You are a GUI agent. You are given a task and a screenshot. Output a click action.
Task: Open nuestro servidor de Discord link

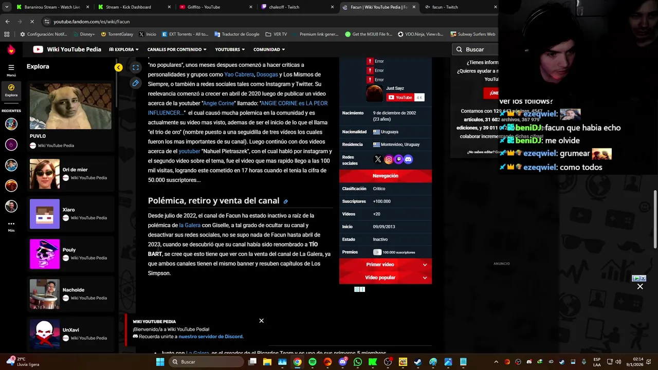[210, 337]
